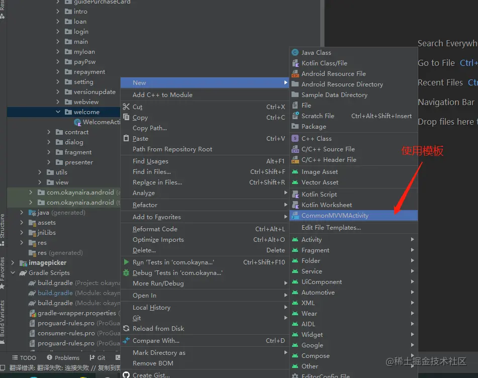The height and width of the screenshot is (378, 478).
Task: Open the Problems tool window tab
Action: pos(63,357)
